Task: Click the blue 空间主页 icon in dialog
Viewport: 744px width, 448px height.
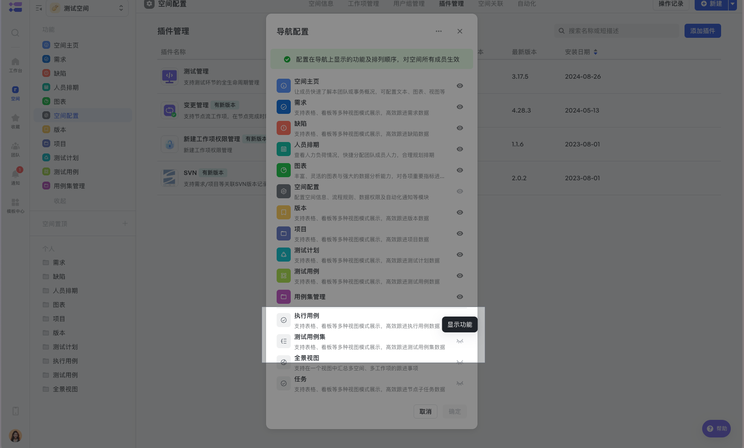Action: (283, 86)
